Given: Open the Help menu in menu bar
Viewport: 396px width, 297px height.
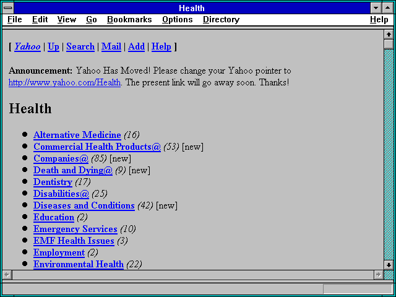Looking at the screenshot, I should click(x=379, y=20).
